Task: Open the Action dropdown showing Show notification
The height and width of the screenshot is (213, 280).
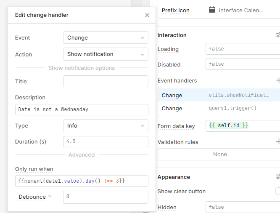Action: pos(106,54)
